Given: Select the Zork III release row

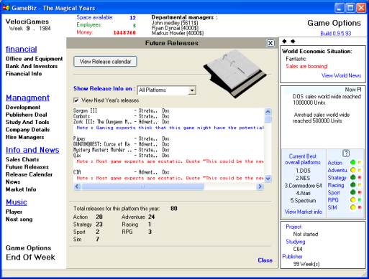Looking at the screenshot, I should [121, 122].
